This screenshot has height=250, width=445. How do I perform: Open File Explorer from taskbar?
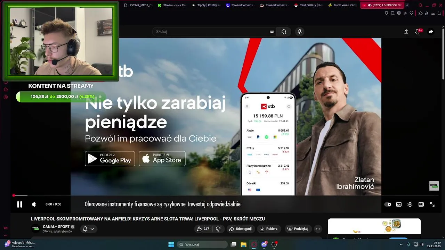(x=244, y=244)
